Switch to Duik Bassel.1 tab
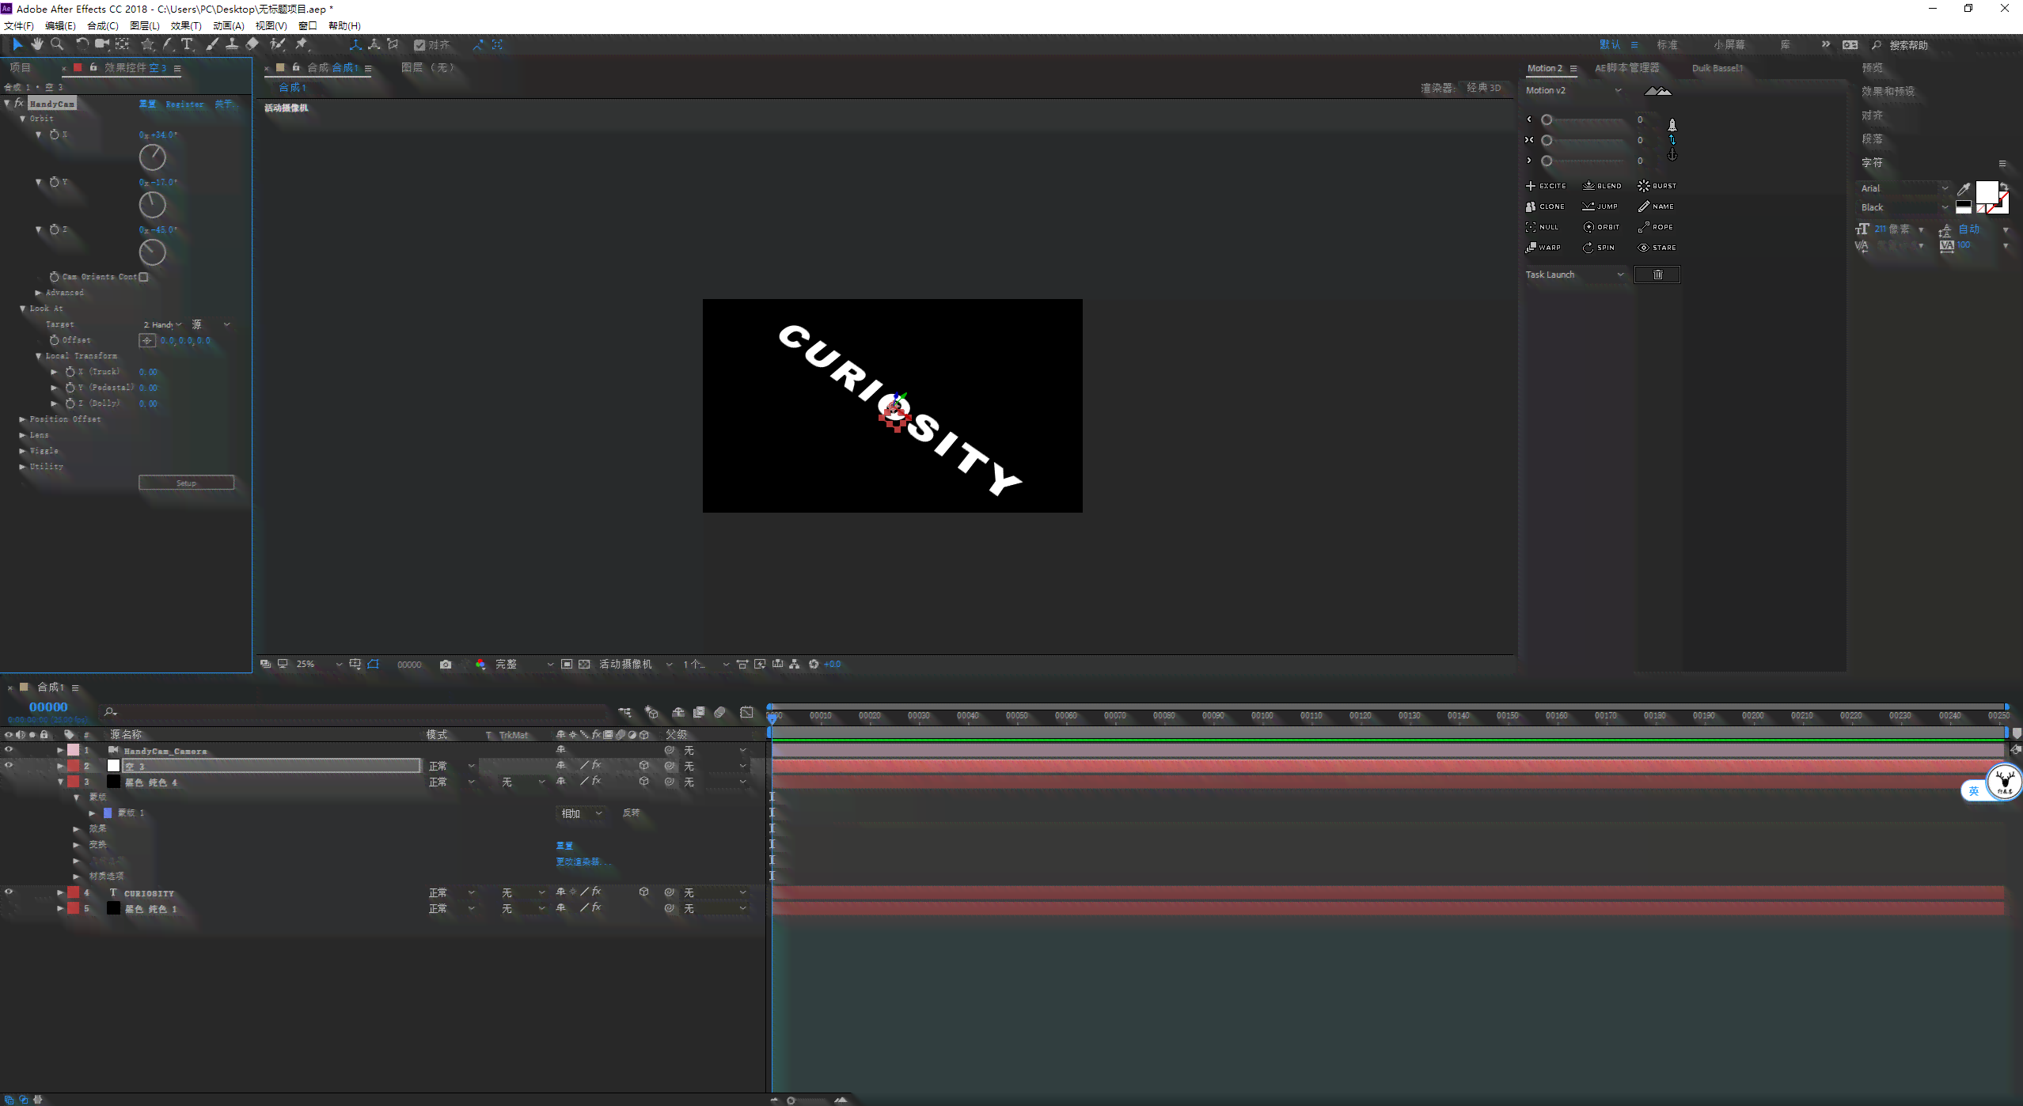Image resolution: width=2023 pixels, height=1106 pixels. click(1717, 68)
